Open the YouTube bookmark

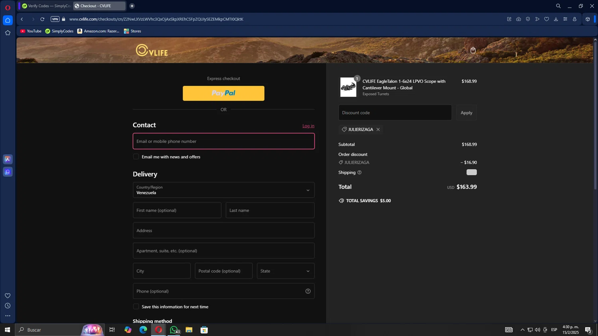(31, 31)
